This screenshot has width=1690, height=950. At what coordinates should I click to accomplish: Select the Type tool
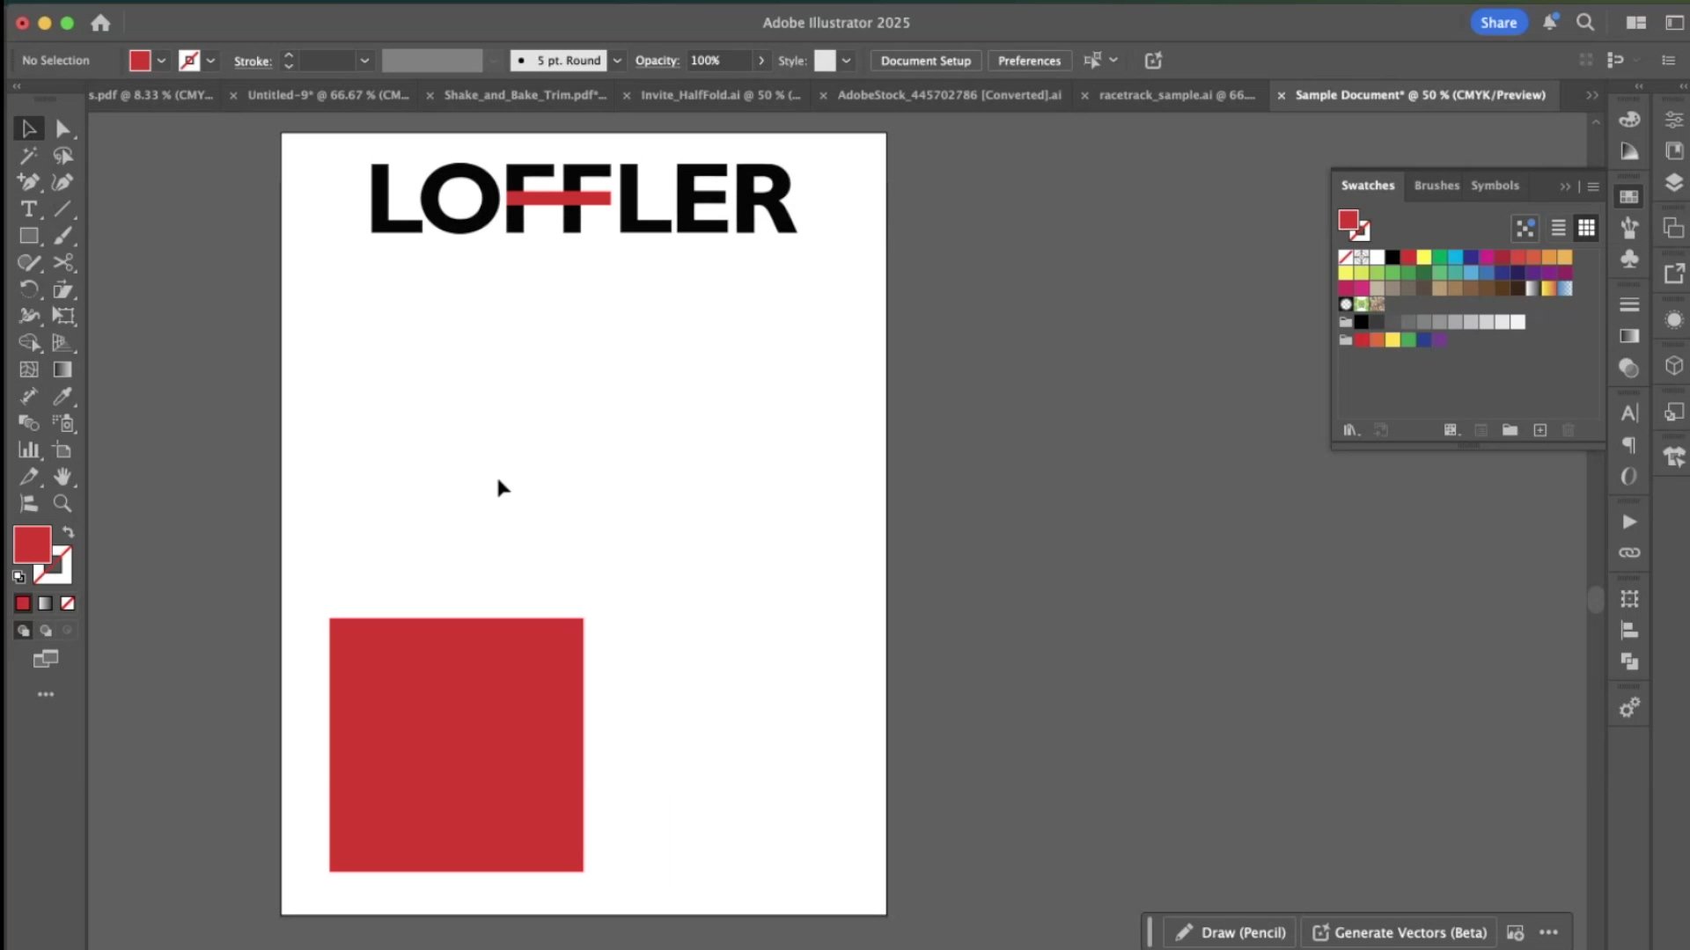(28, 209)
